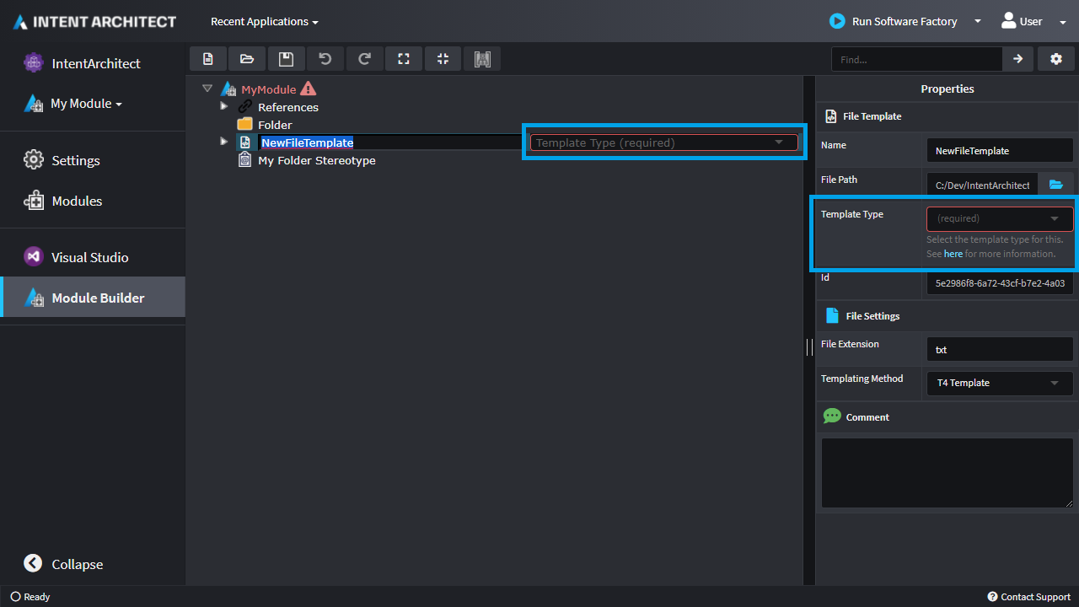The width and height of the screenshot is (1079, 607).
Task: Click the Collapse arrow circle icon
Action: (33, 563)
